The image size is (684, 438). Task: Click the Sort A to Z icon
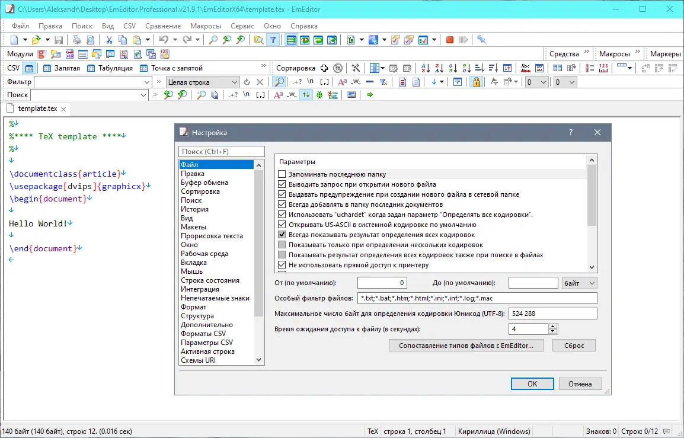click(424, 68)
